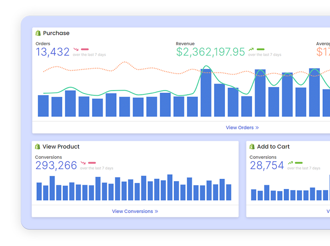Screen dimensions: 330x246
Task: Select the Purchase card title
Action: coord(57,33)
